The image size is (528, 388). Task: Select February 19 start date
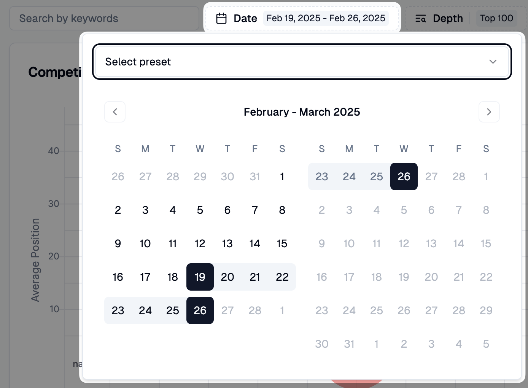tap(200, 277)
